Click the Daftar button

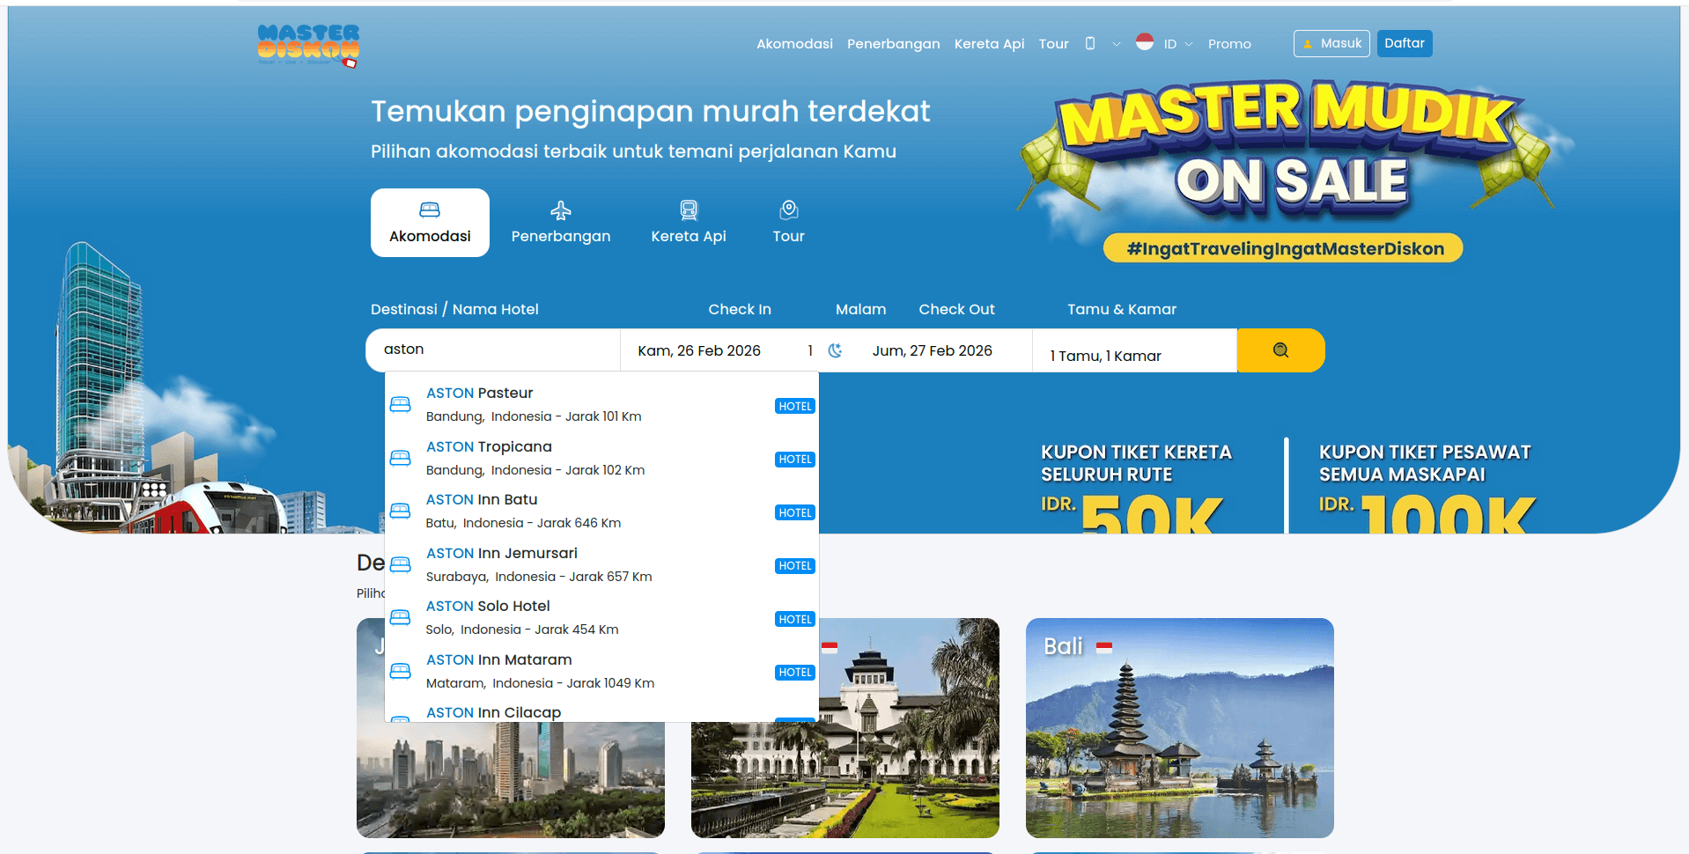point(1404,43)
